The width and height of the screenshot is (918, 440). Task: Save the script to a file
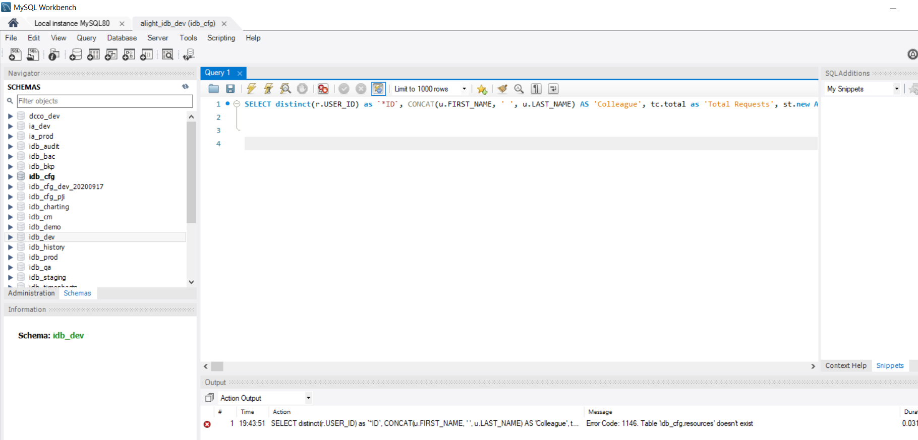230,89
